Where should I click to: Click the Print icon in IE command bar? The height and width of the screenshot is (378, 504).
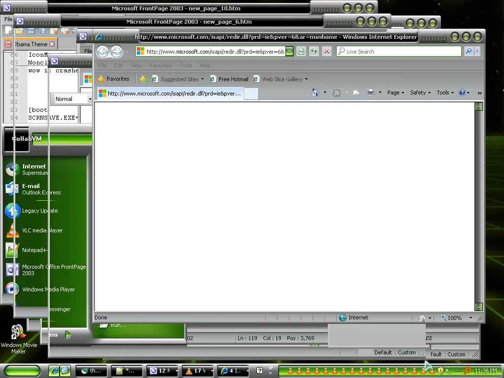pos(370,93)
